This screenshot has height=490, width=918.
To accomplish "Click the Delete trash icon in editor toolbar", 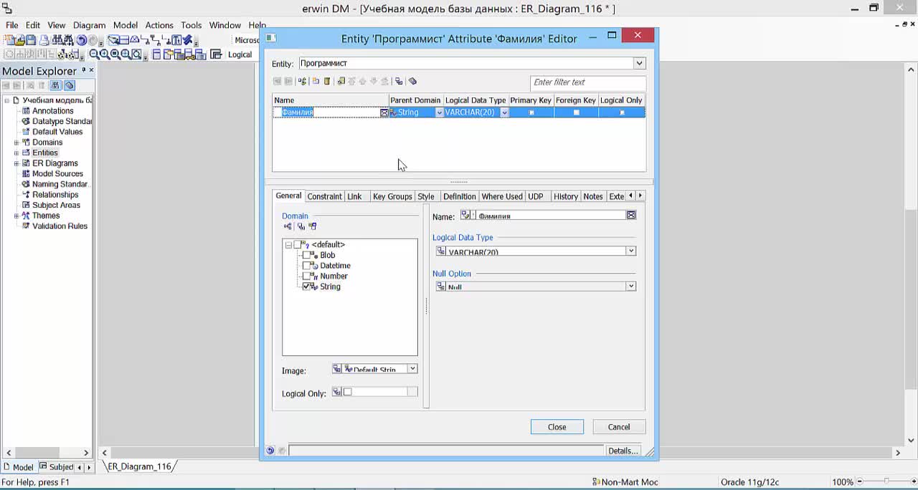I will pyautogui.click(x=327, y=81).
